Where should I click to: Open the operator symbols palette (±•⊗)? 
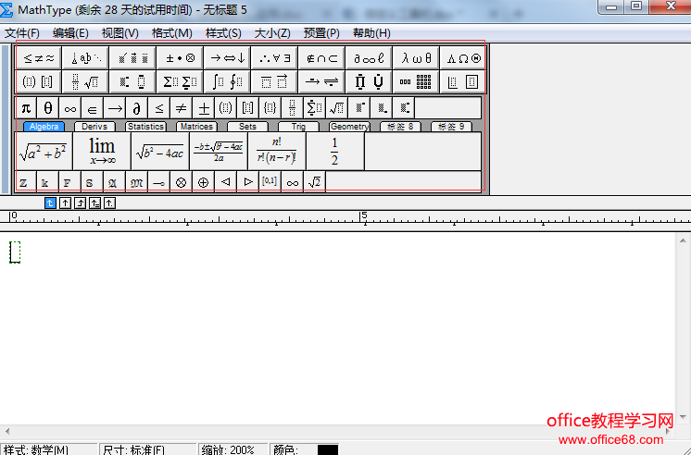(180, 58)
